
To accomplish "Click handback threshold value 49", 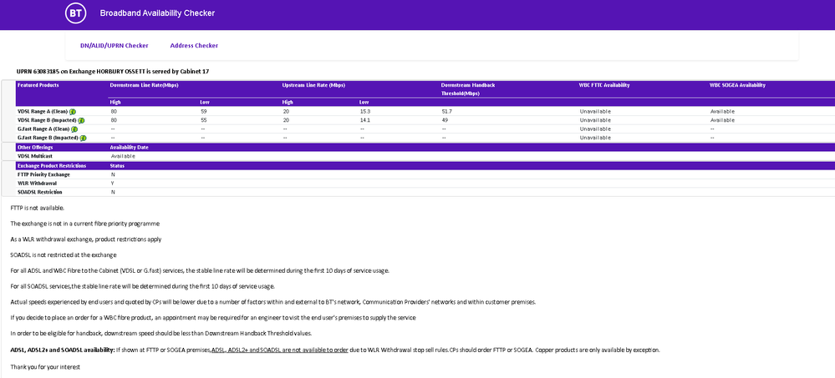I will coord(444,120).
